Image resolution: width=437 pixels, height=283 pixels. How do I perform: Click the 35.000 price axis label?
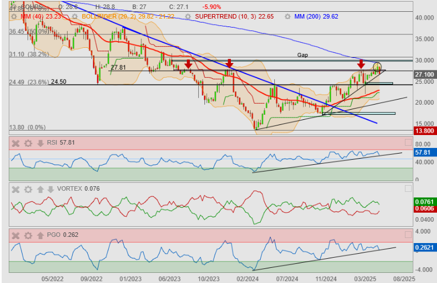(425, 39)
